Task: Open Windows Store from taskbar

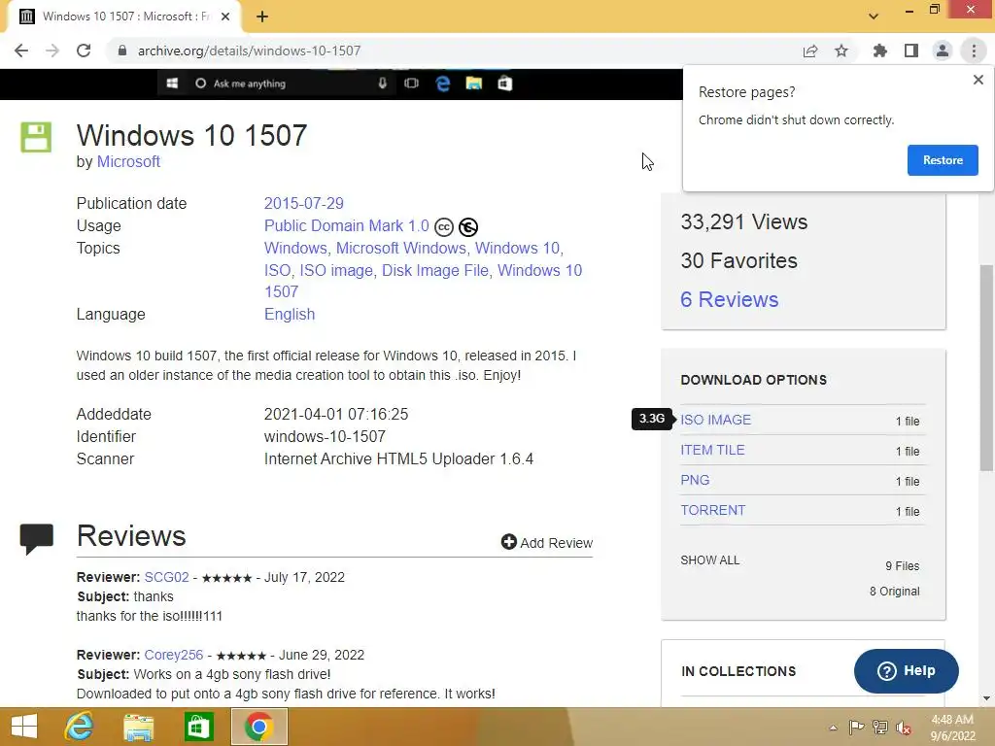Action: coord(198,727)
